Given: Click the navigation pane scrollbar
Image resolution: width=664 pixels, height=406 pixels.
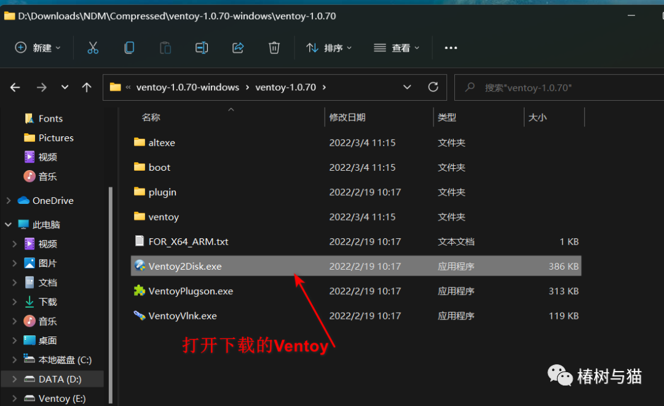Looking at the screenshot, I should pyautogui.click(x=111, y=295).
